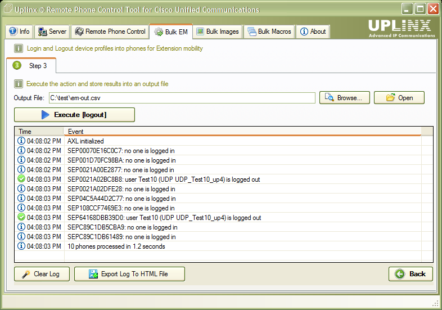442x310 pixels.
Task: Browse for an output file
Action: 345,98
